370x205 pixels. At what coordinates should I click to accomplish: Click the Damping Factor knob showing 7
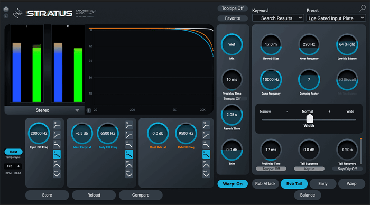[309, 79]
